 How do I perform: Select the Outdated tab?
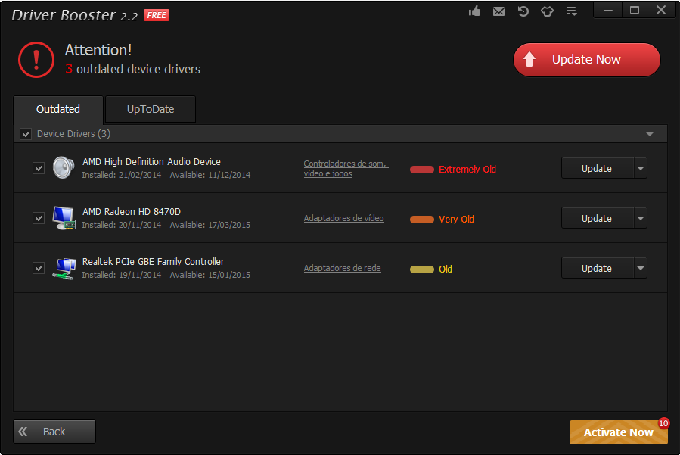(x=58, y=110)
